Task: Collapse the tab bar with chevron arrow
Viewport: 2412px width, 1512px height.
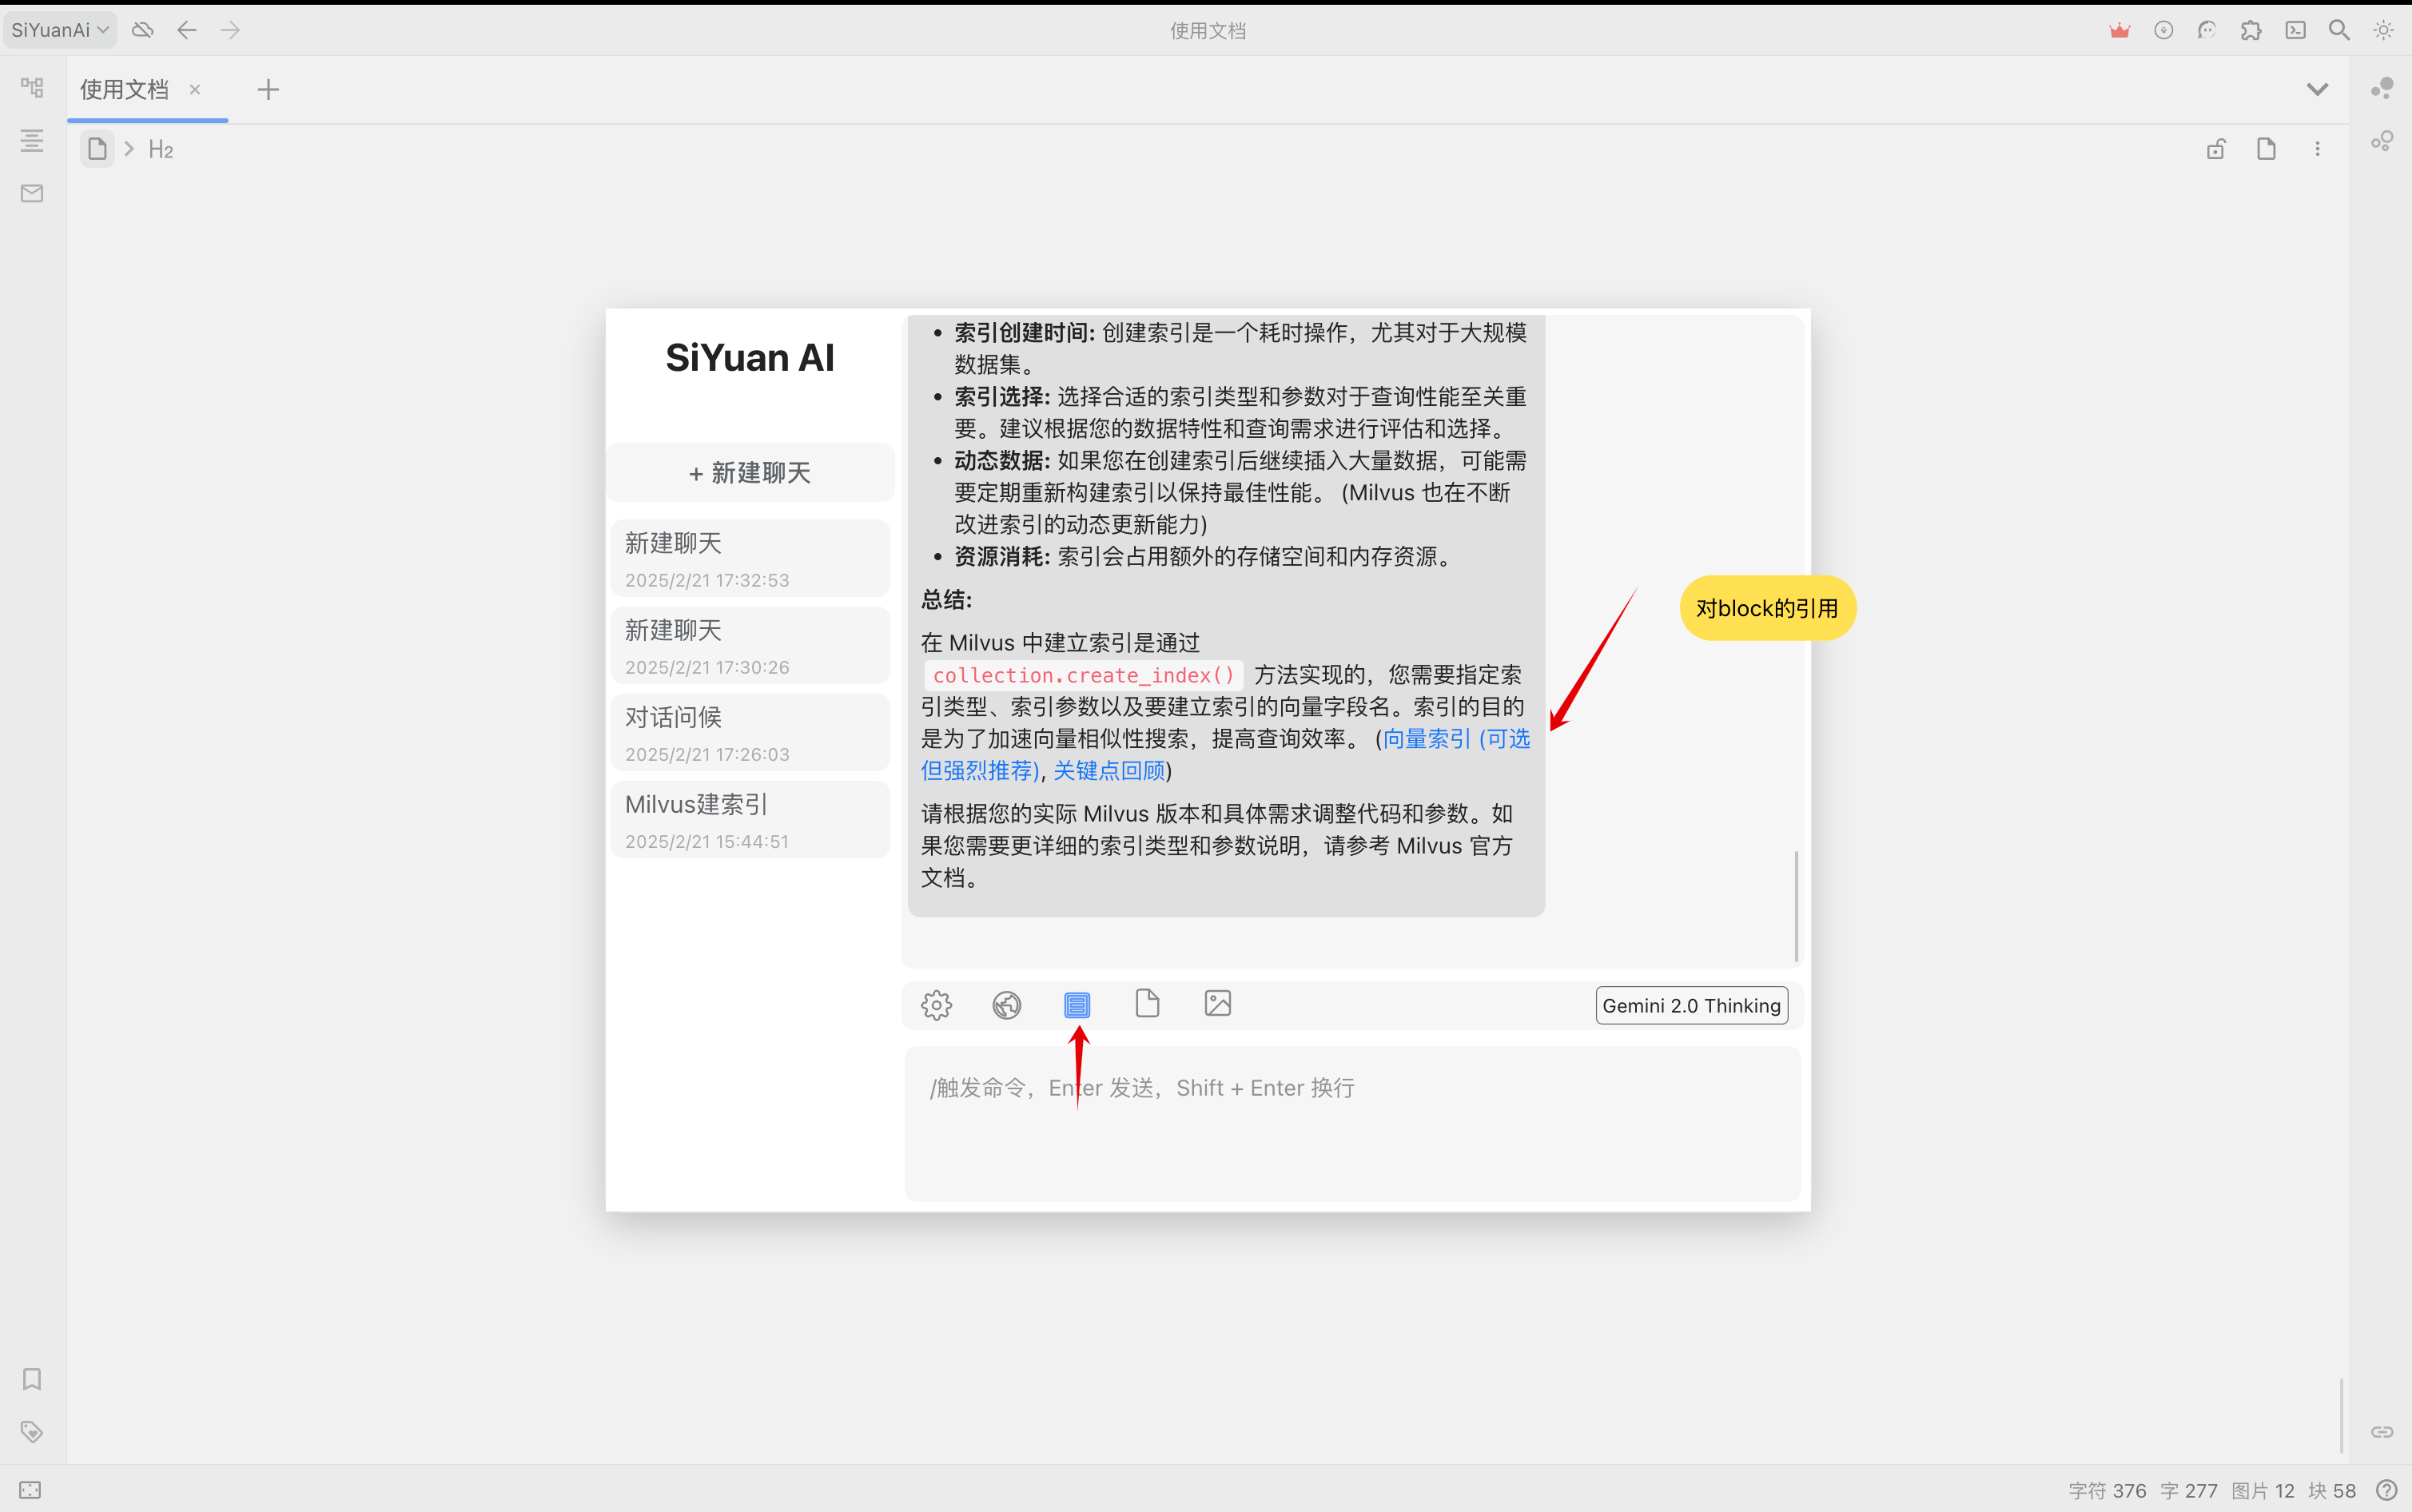Action: point(2317,89)
